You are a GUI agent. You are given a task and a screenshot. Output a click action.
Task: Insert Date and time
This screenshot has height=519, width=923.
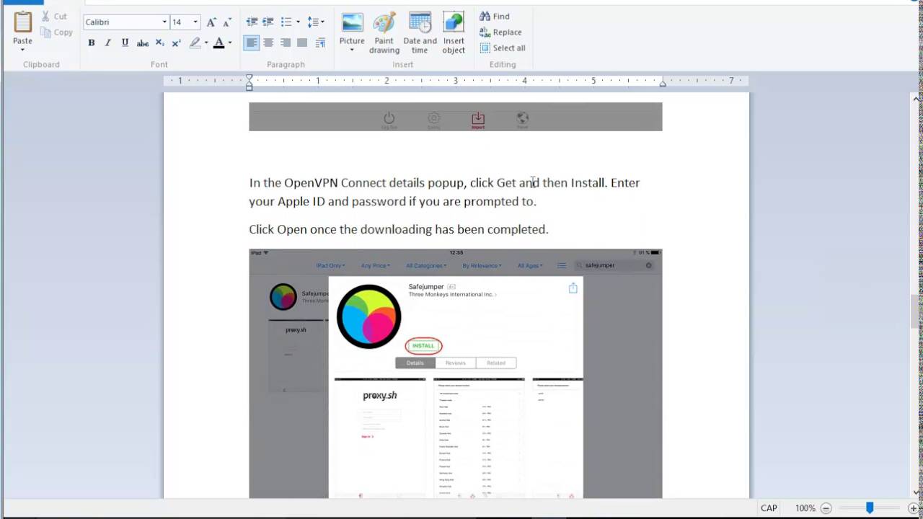(420, 32)
